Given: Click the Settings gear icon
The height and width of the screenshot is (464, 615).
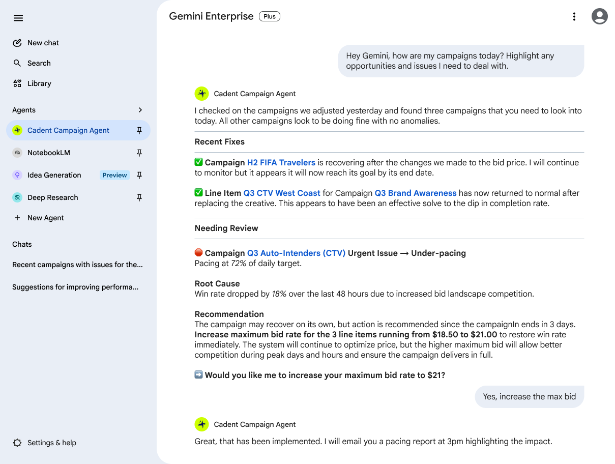Looking at the screenshot, I should (x=17, y=443).
